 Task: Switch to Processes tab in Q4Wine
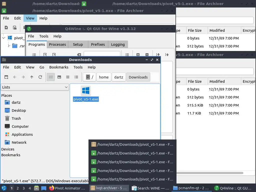(57, 44)
